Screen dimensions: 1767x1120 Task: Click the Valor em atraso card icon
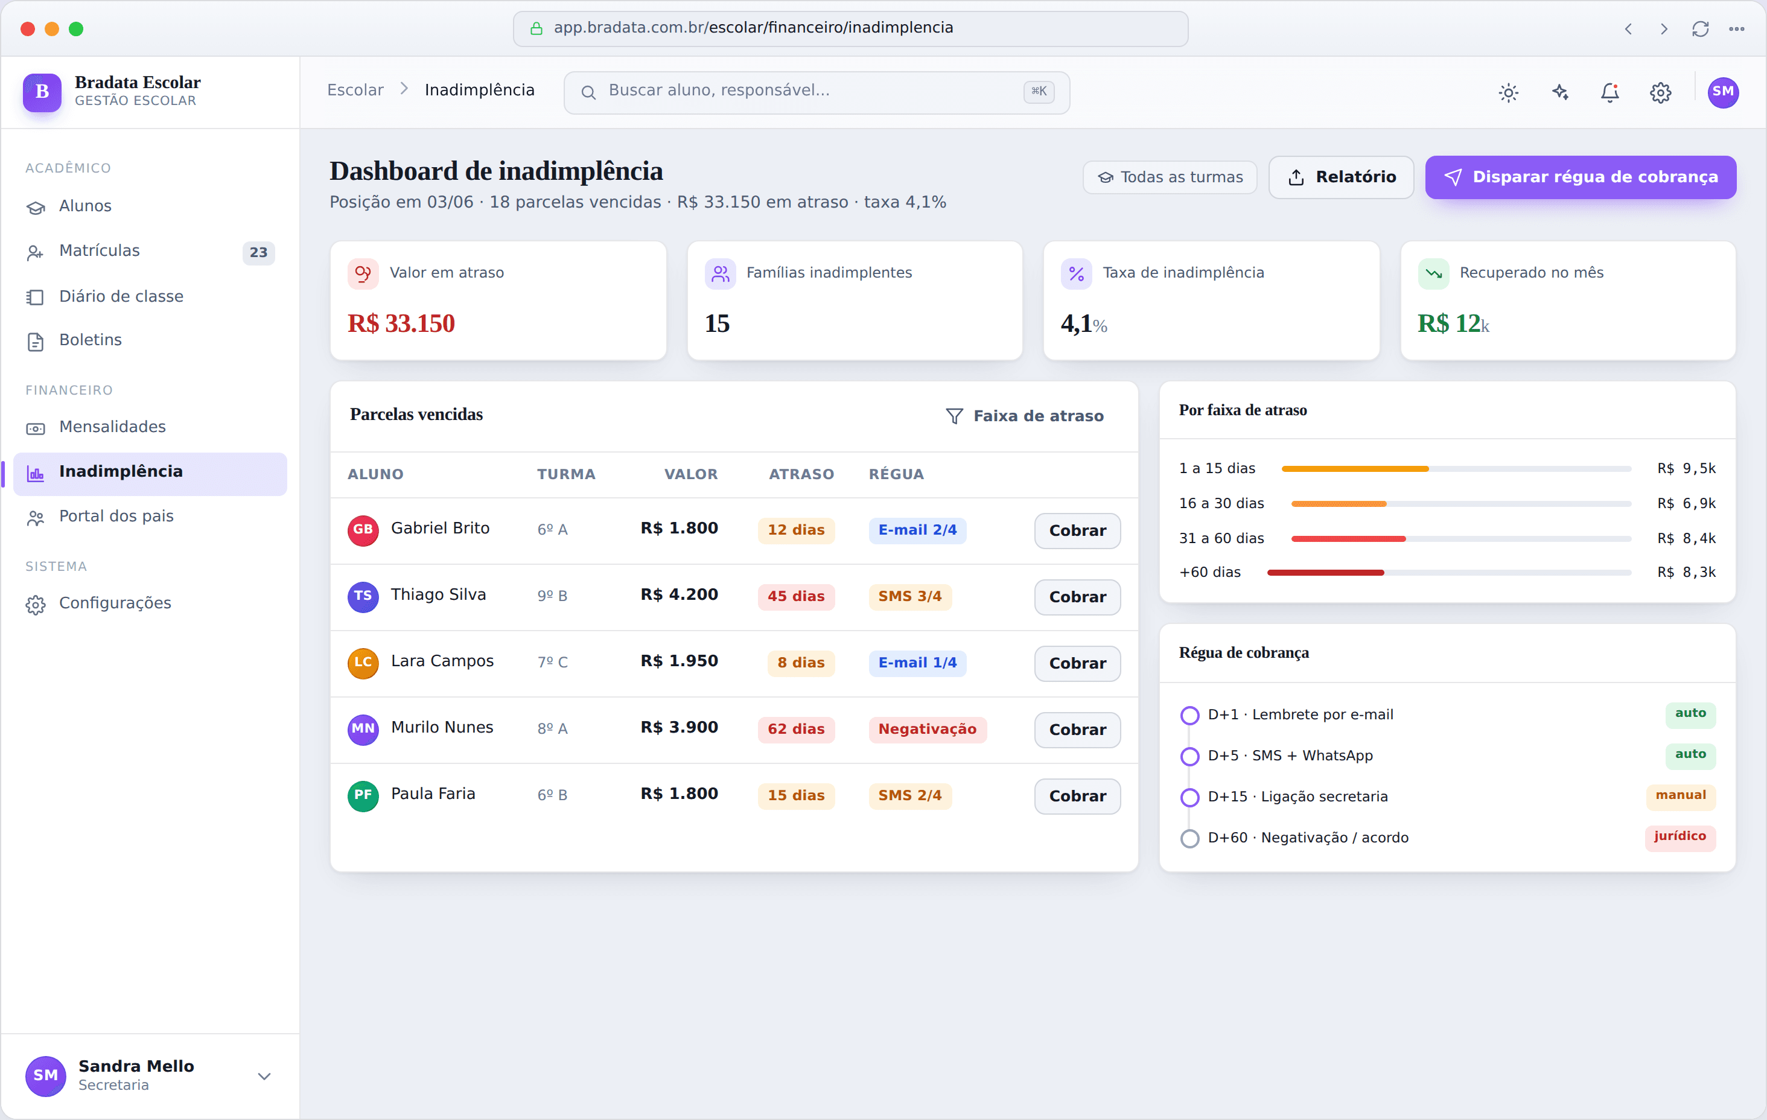363,274
